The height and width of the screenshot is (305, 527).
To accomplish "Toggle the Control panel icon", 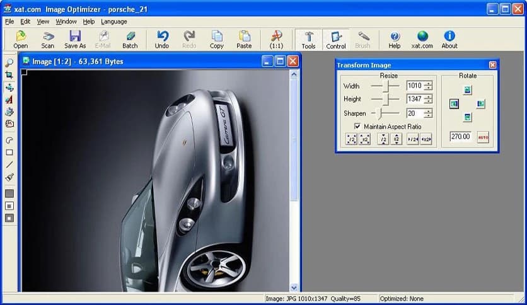I will 336,37.
